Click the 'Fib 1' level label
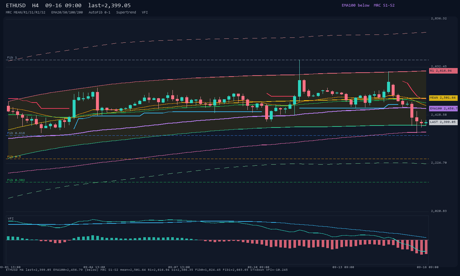Screen dimensions: 460x276 (12, 57)
